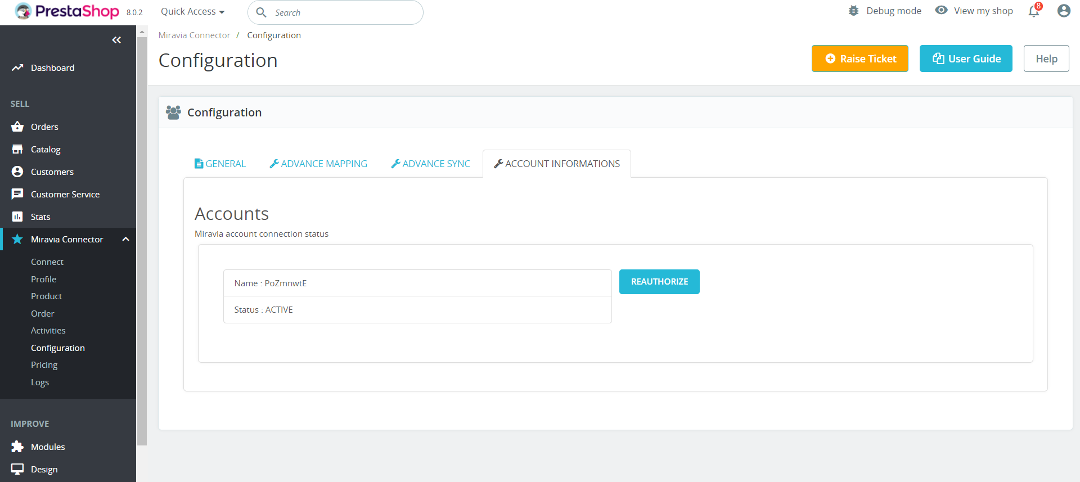The image size is (1080, 482).
Task: Open the Quick Access dropdown
Action: [192, 11]
